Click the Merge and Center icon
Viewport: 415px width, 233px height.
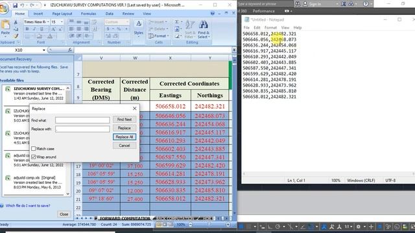95,29
